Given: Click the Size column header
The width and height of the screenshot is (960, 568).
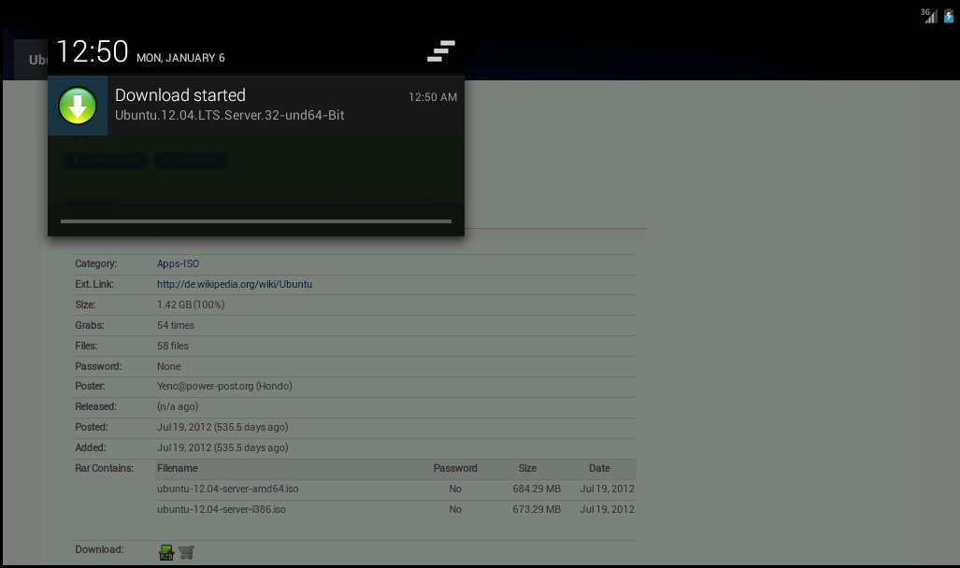Looking at the screenshot, I should [x=527, y=468].
